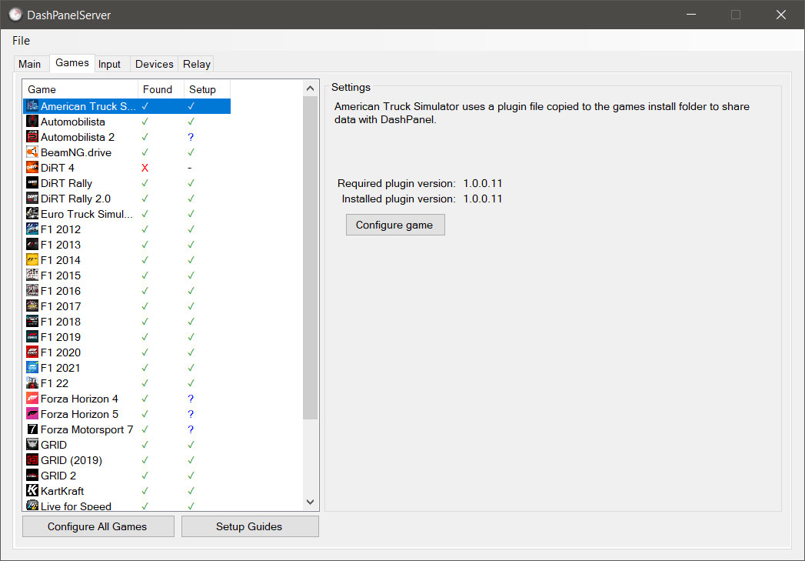Sort list by Found column header
805x561 pixels.
click(x=161, y=89)
